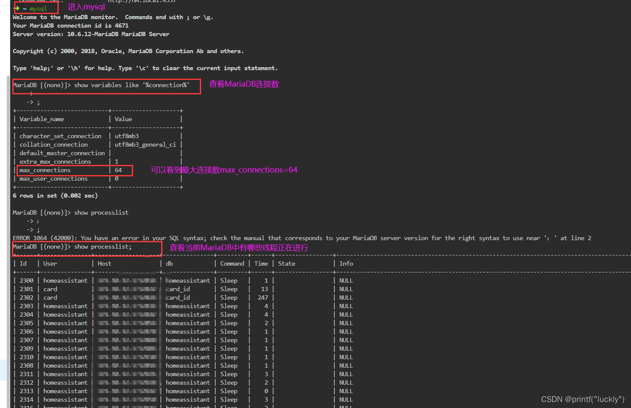Click the value 1 of extra_max_connections

(117, 161)
